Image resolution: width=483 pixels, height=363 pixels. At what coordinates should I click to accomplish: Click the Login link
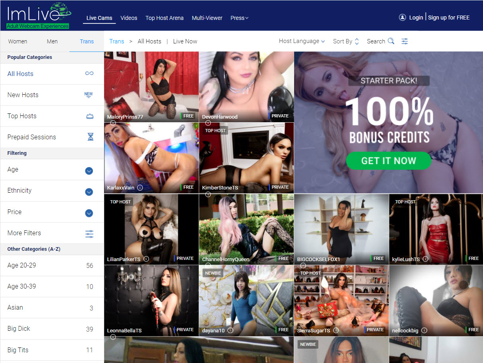pos(416,18)
